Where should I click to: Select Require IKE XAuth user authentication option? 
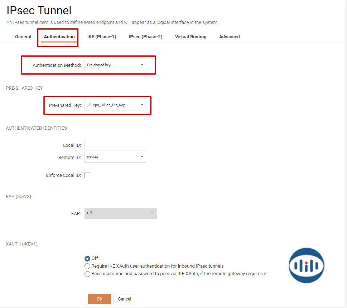point(87,266)
